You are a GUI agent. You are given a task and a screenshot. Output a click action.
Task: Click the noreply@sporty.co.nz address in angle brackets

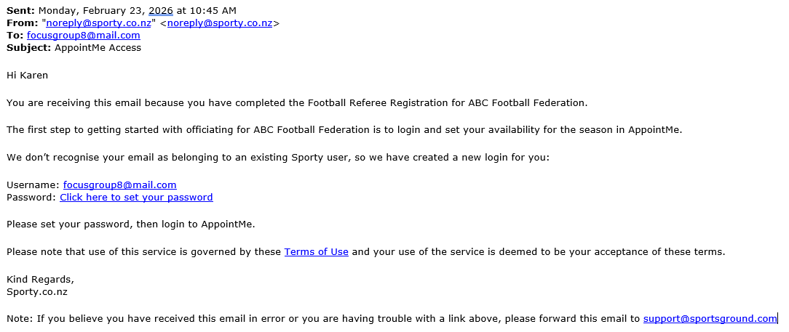[220, 23]
